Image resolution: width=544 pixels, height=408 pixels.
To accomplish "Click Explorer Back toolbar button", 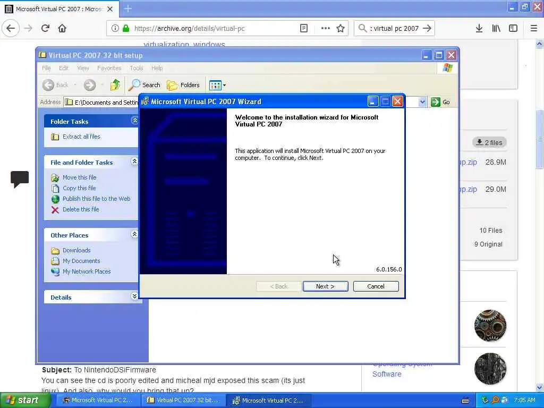I will (55, 85).
